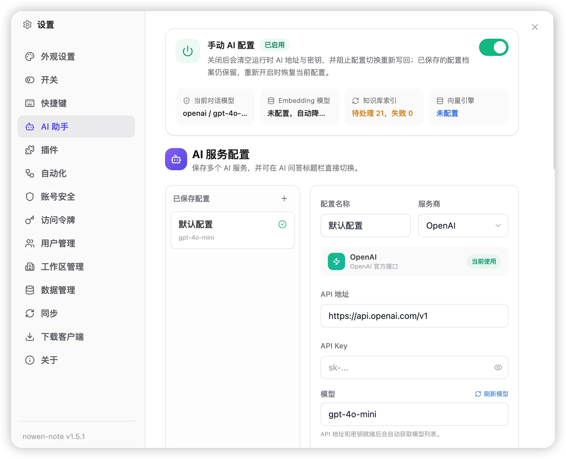This screenshot has width=566, height=459.
Task: Click the info icon beside 关于
Action: point(30,360)
